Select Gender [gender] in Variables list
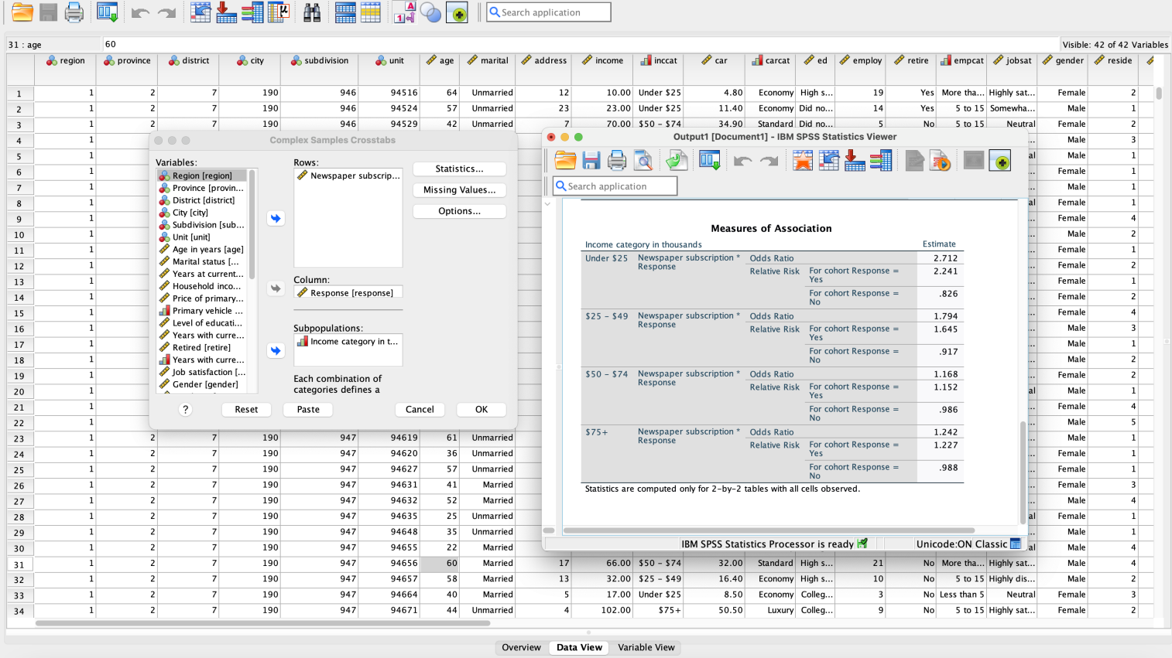Viewport: 1172px width, 658px height. click(201, 384)
